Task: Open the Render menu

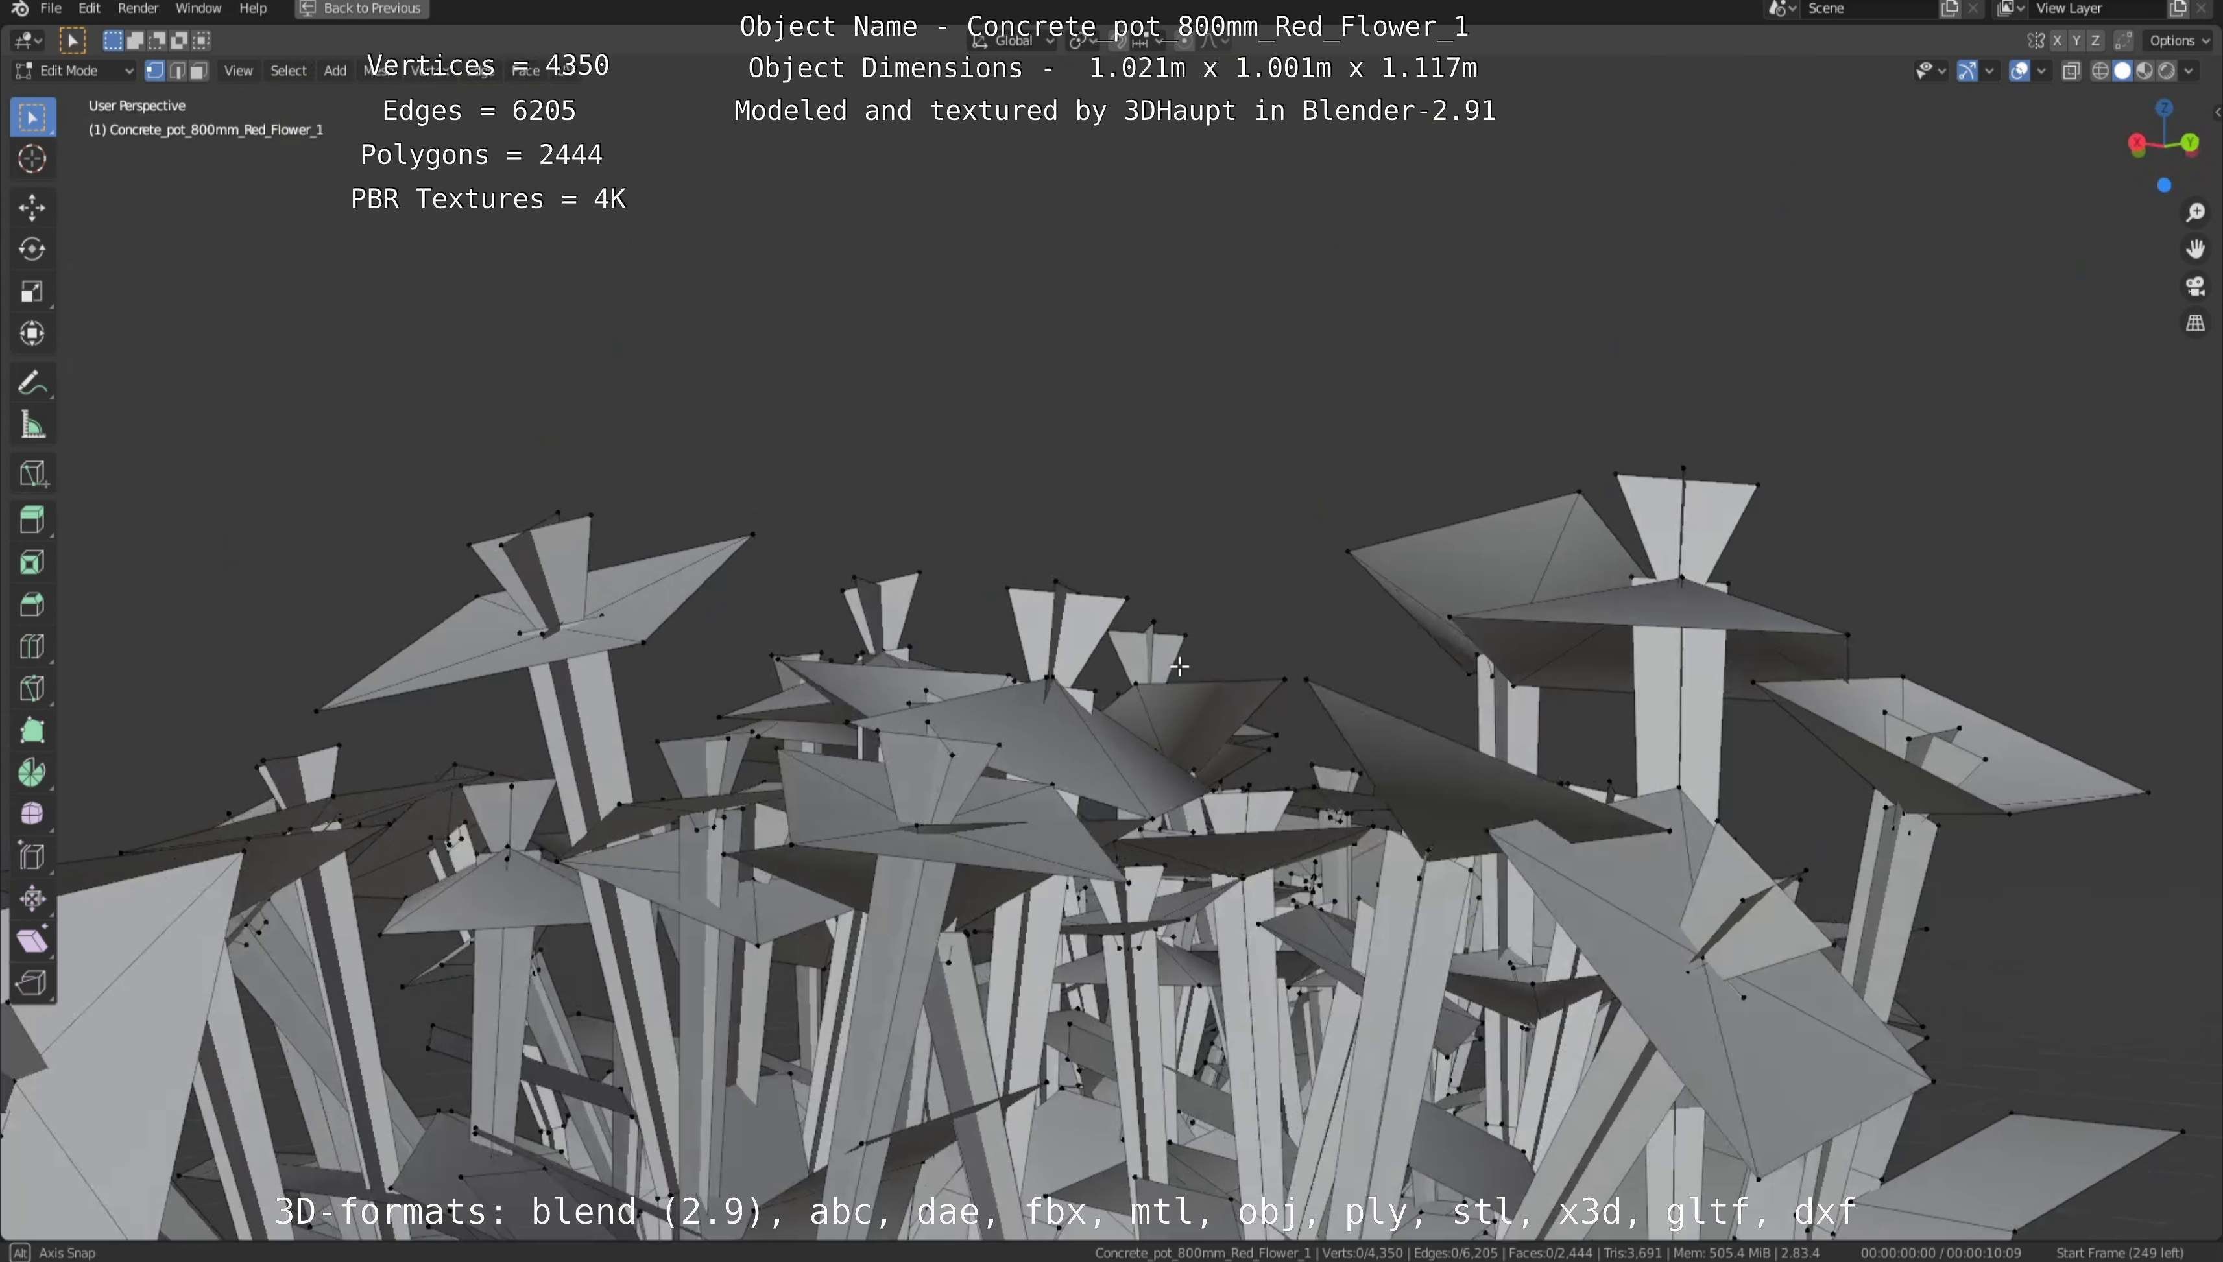Action: 138,8
